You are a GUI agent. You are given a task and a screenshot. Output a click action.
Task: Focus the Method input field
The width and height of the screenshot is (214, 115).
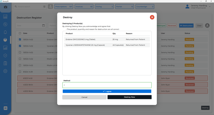(107, 85)
